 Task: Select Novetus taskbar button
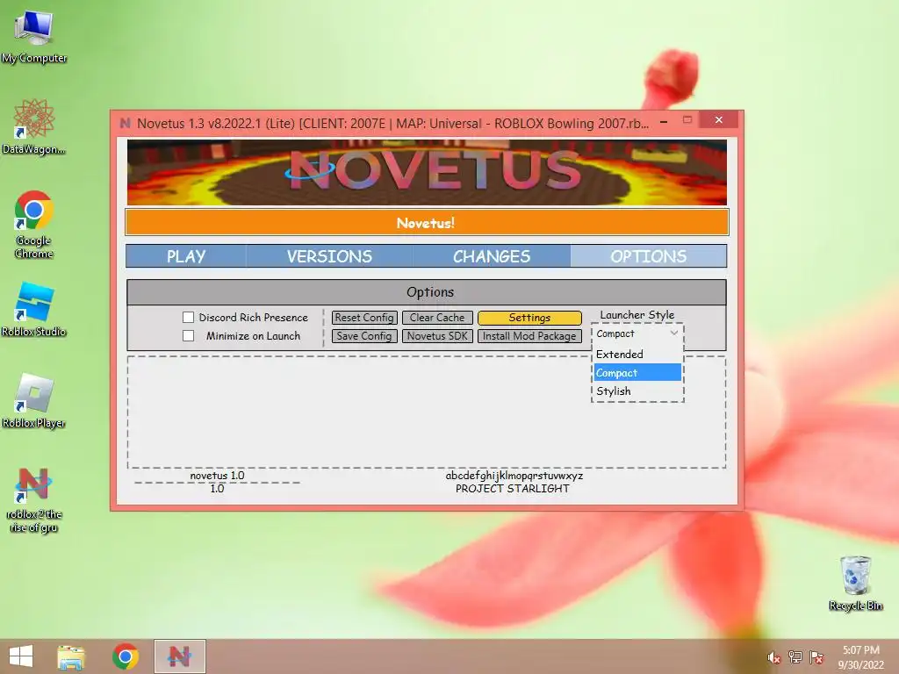[179, 656]
